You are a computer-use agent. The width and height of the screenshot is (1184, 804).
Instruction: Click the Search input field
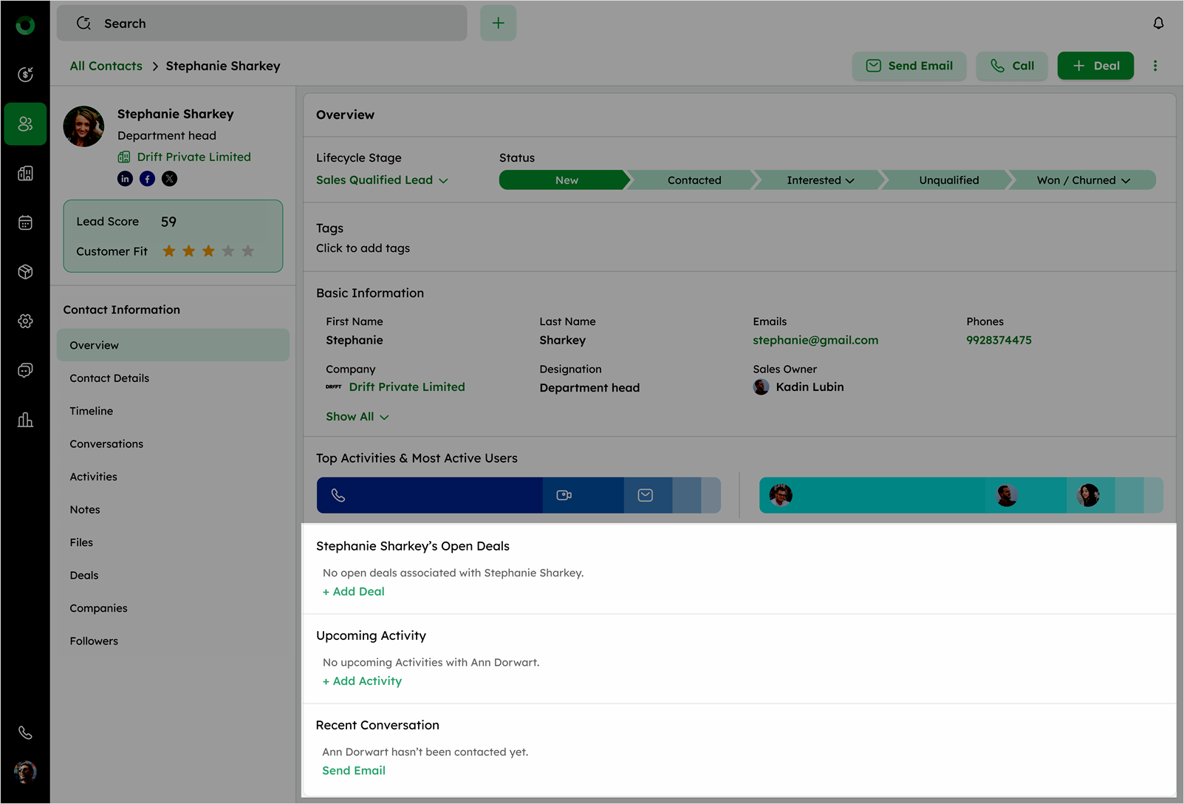[262, 24]
